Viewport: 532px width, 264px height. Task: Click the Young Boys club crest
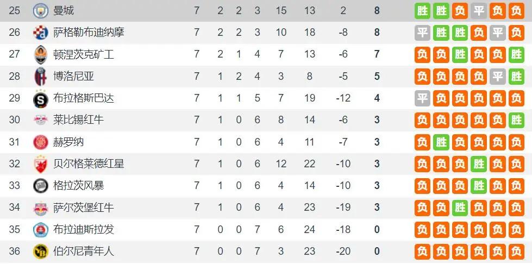pyautogui.click(x=41, y=252)
